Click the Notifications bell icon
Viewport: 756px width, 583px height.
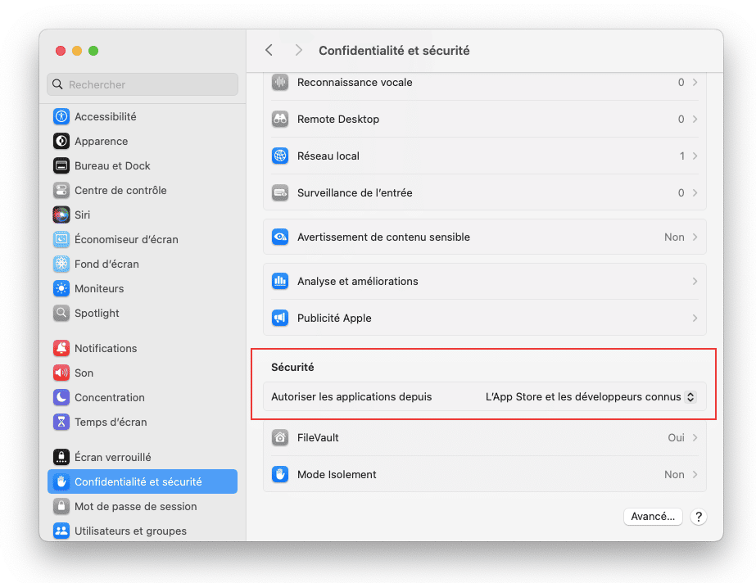click(x=61, y=348)
